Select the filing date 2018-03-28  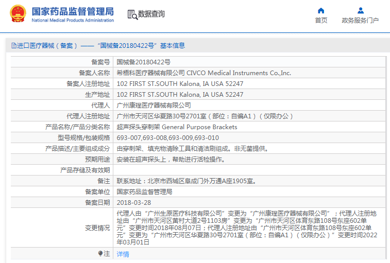click(134, 203)
